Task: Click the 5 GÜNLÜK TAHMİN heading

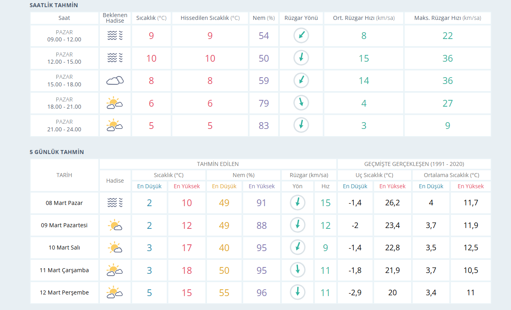Action: (x=57, y=152)
